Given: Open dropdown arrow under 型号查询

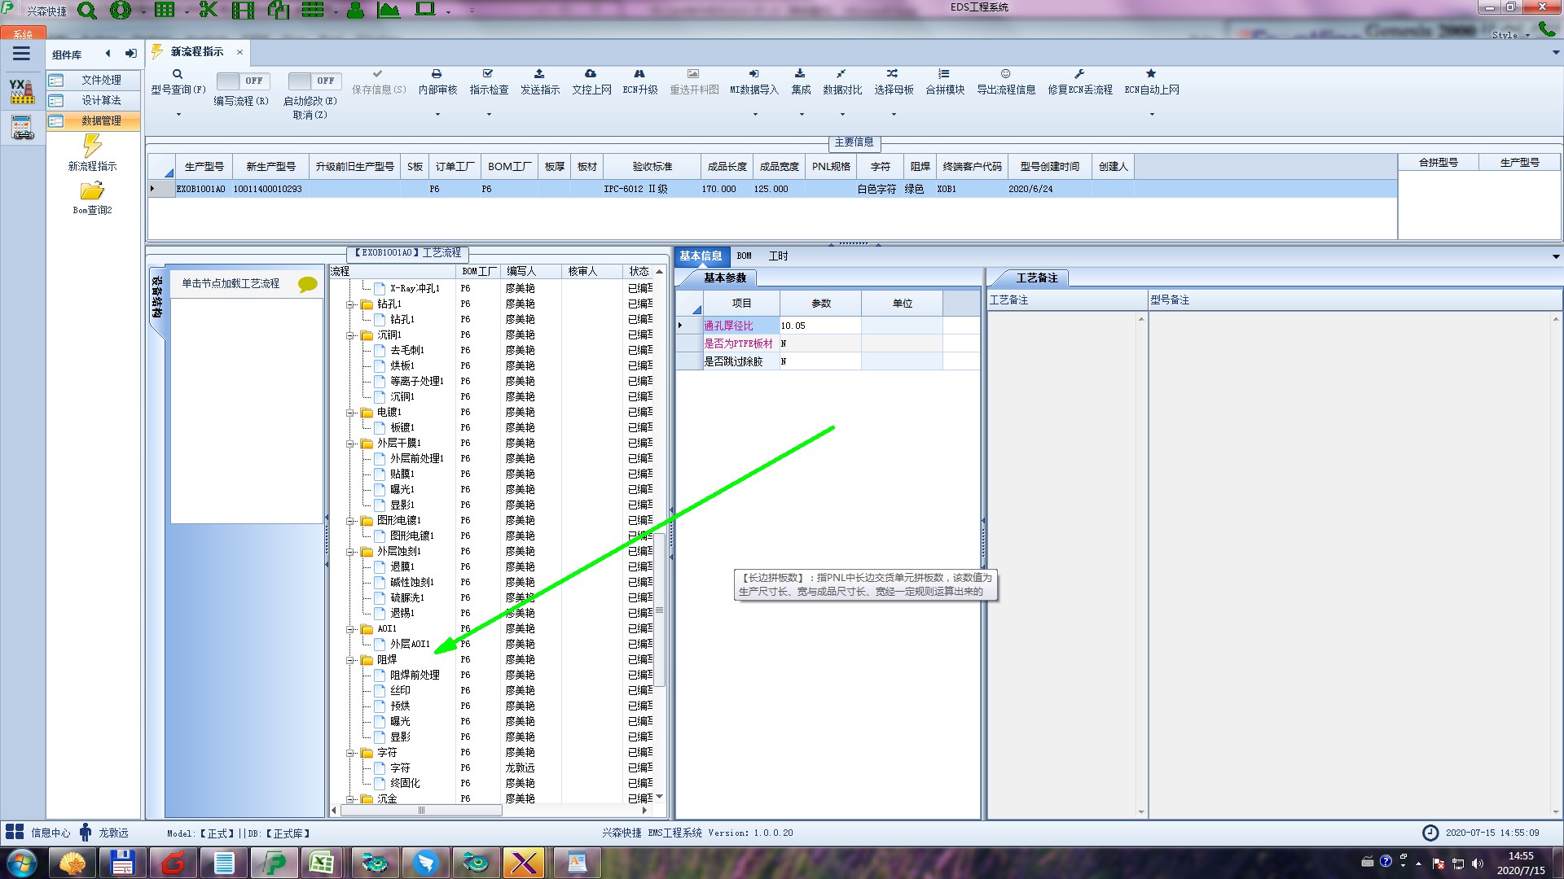Looking at the screenshot, I should [x=178, y=115].
